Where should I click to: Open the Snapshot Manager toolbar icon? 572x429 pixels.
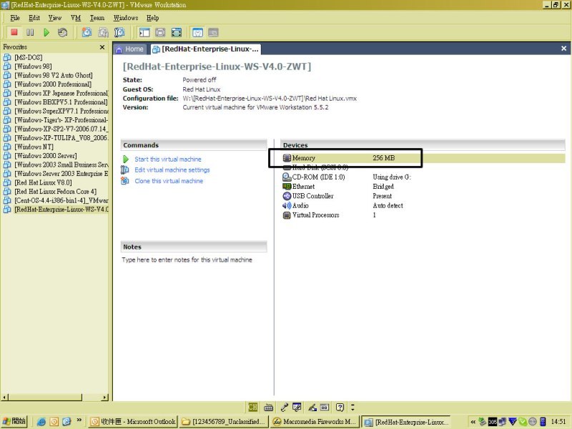[x=119, y=32]
